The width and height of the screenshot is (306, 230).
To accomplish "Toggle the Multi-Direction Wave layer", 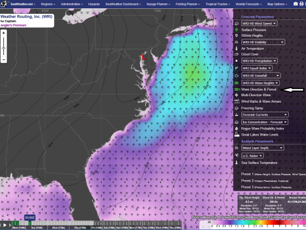I will (x=256, y=95).
